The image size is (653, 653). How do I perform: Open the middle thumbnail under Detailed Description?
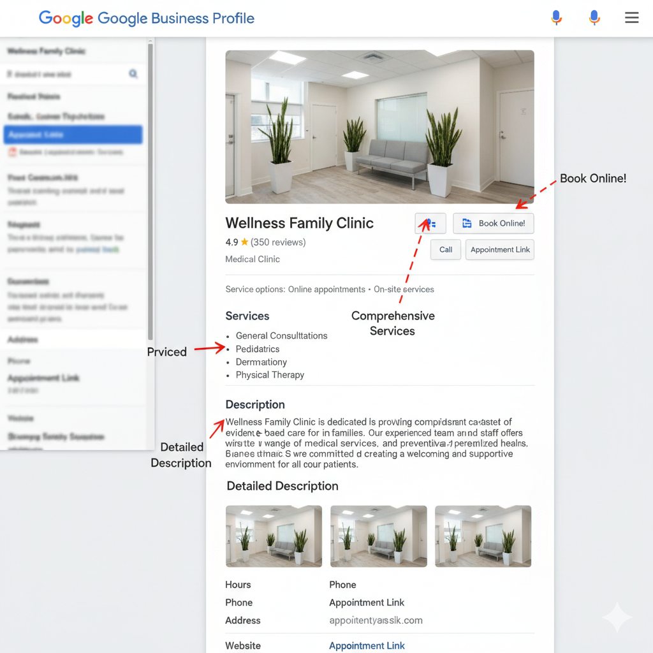pos(378,536)
